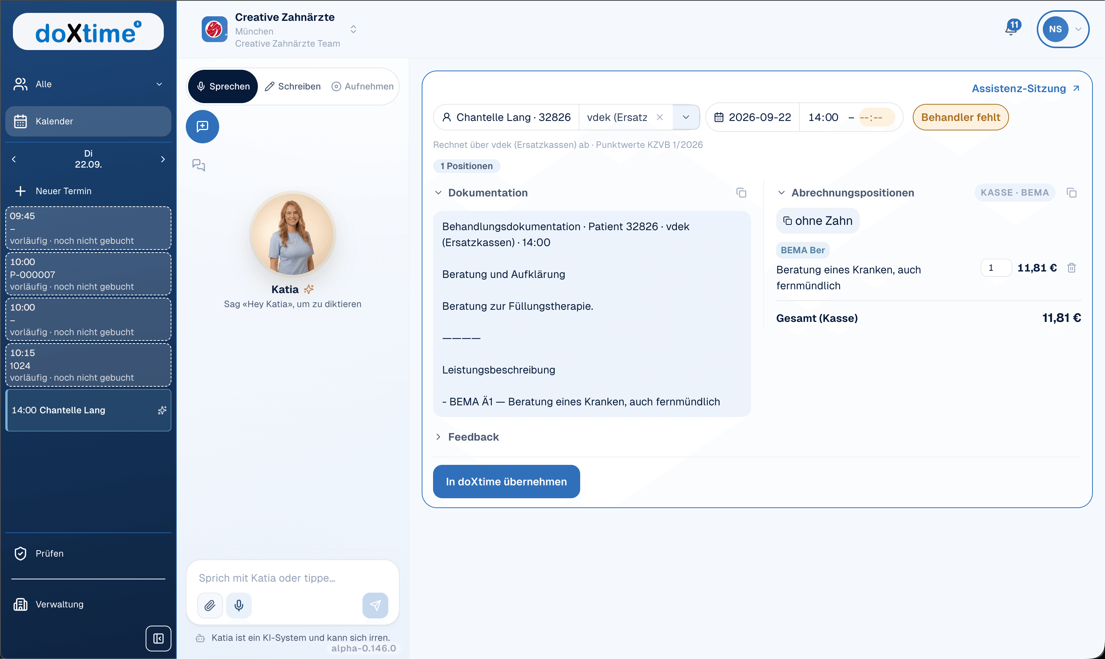The image size is (1105, 659).
Task: Clear the vdek insurance selection
Action: (x=660, y=117)
